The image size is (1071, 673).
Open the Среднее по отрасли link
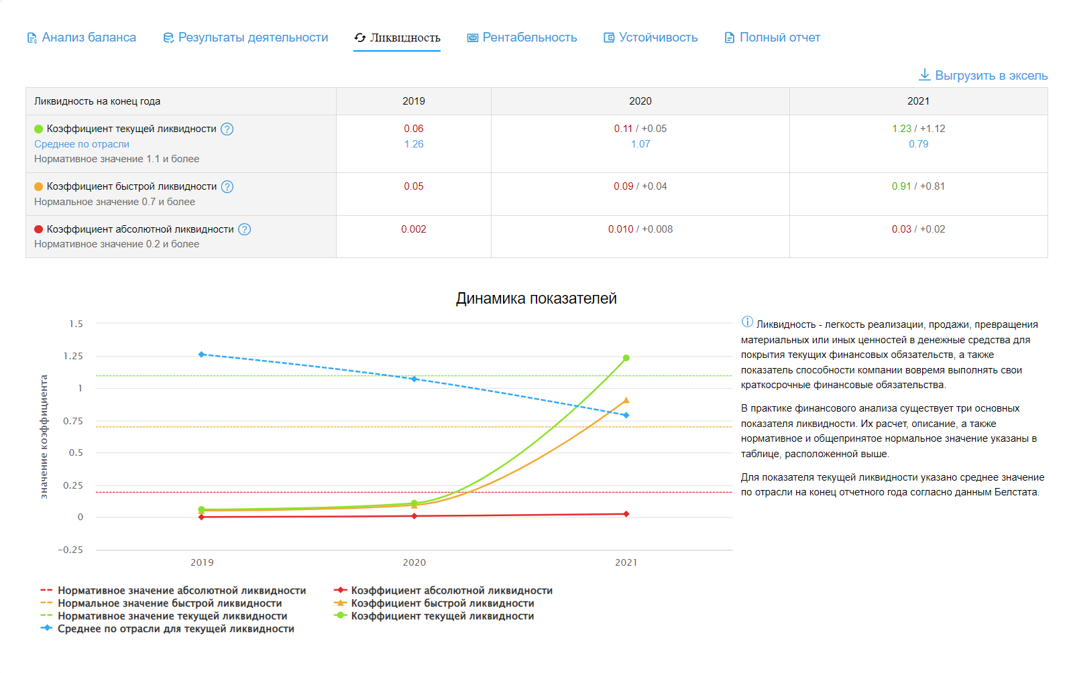point(82,144)
